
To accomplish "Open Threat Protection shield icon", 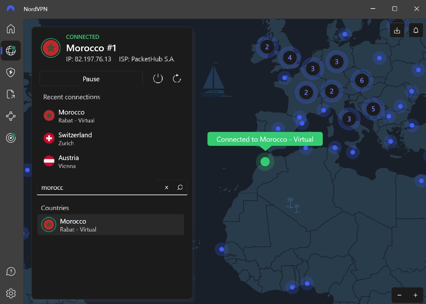I will coord(11,72).
